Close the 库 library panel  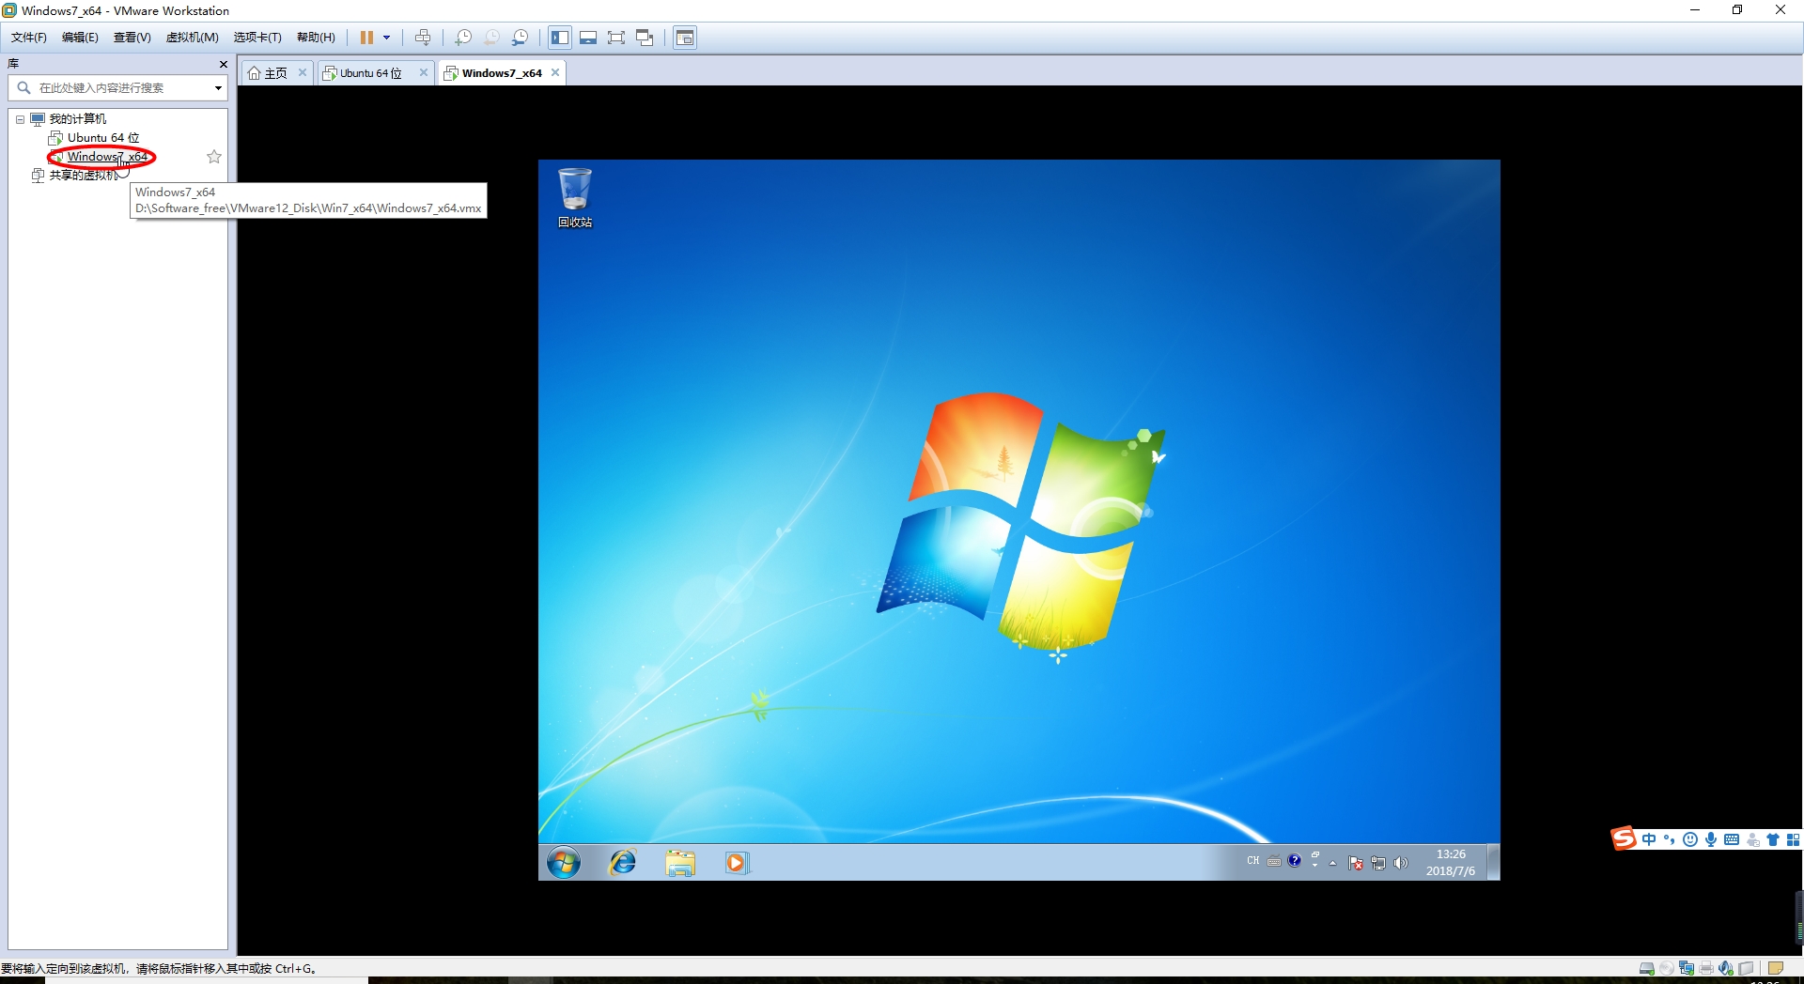coord(223,64)
